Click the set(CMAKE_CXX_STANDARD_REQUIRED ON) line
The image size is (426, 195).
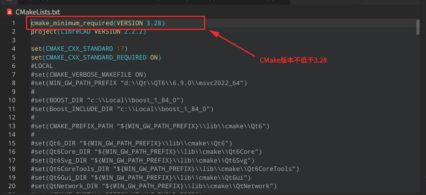pos(96,57)
